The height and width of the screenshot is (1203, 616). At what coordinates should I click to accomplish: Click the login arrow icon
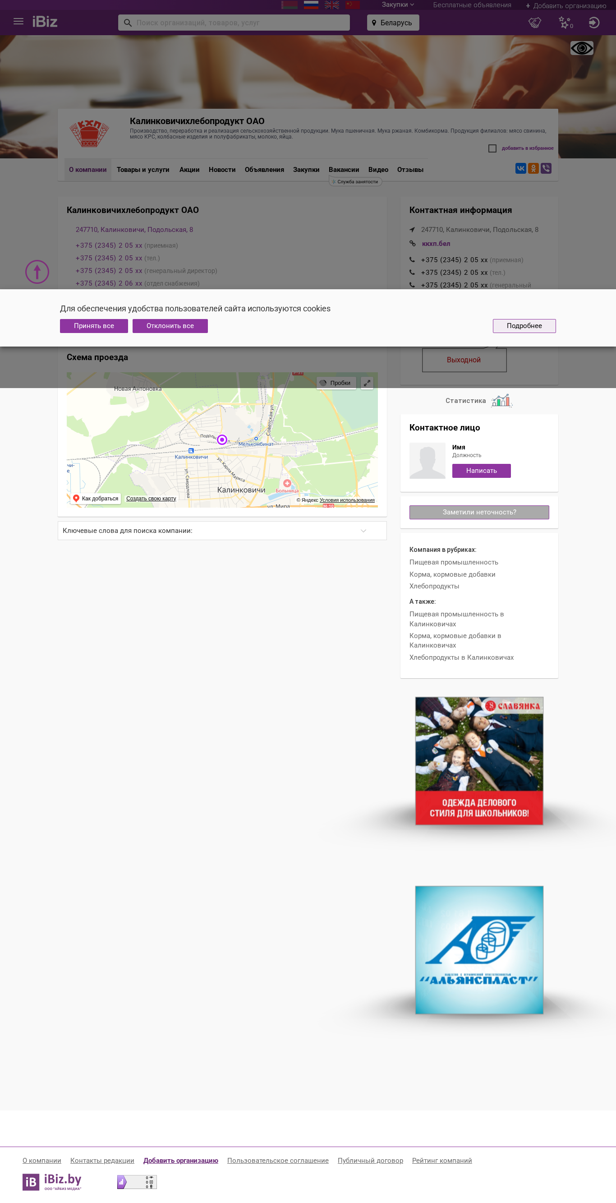coord(593,23)
